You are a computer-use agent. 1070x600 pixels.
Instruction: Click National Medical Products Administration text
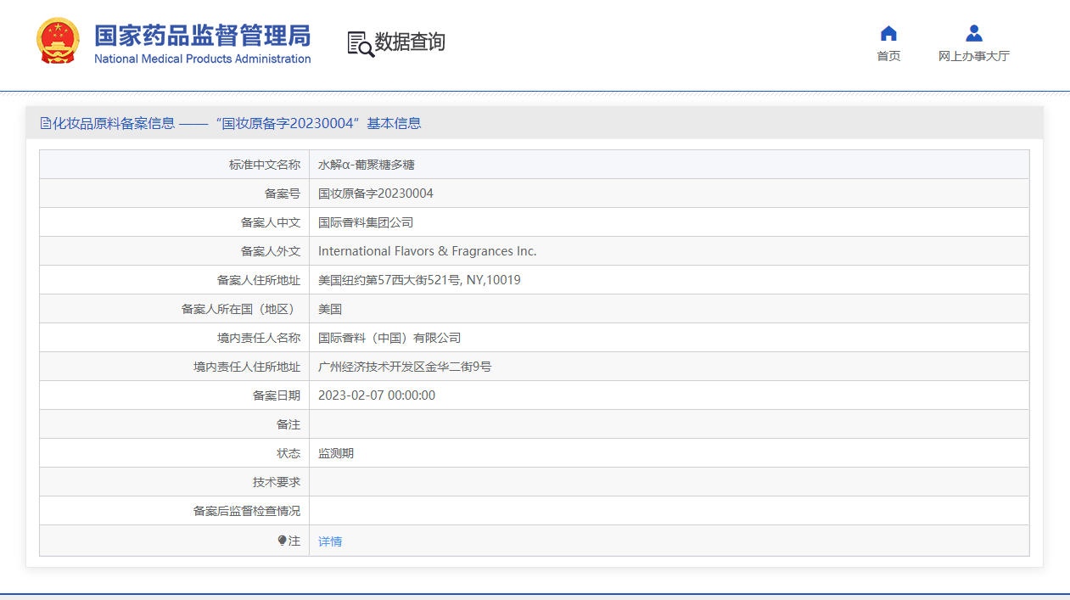pyautogui.click(x=202, y=59)
